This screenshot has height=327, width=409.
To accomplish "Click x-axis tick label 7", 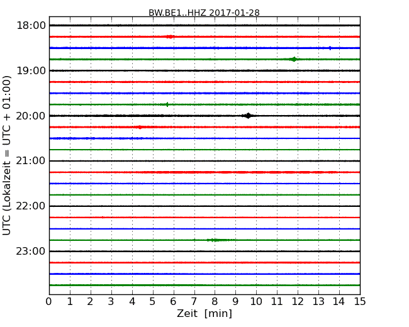I will (x=194, y=301).
